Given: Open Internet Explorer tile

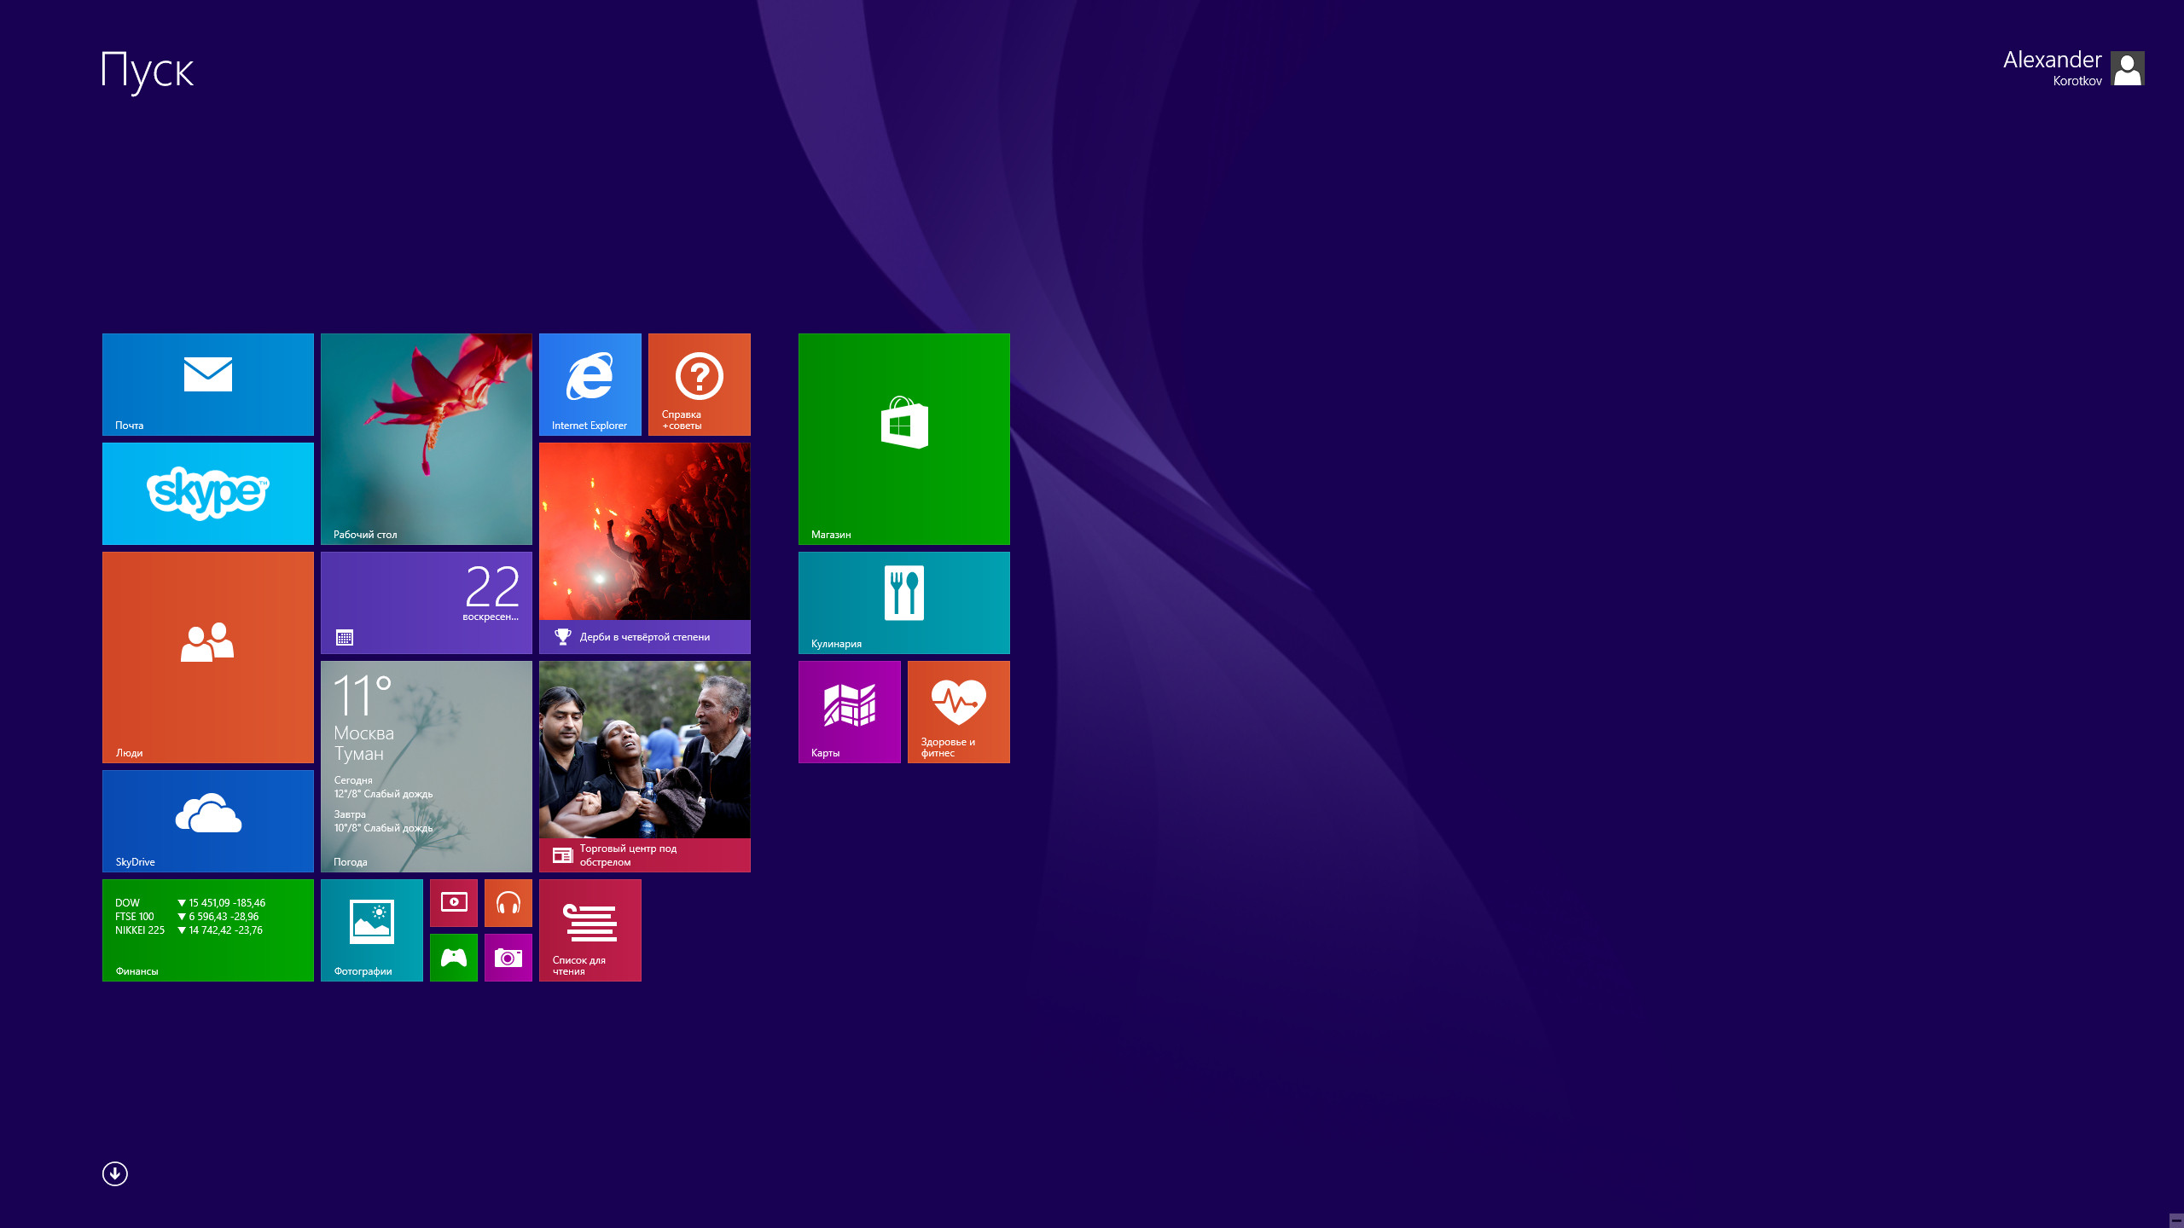Looking at the screenshot, I should click(x=590, y=384).
